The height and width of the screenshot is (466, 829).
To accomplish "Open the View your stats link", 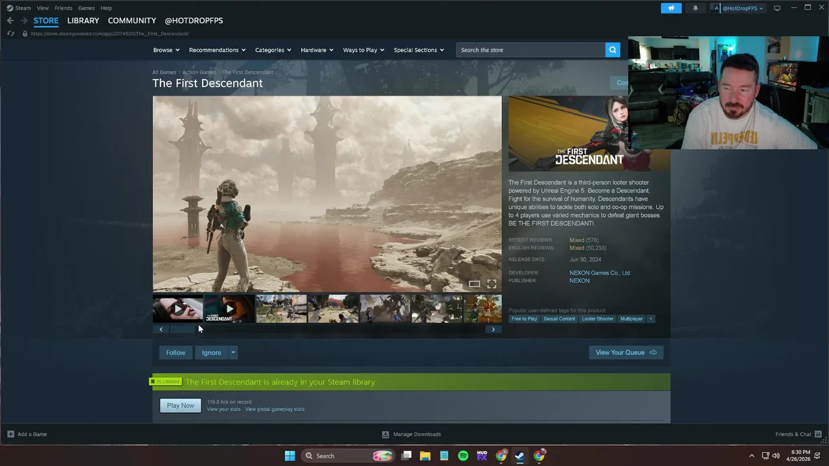I will pos(223,409).
